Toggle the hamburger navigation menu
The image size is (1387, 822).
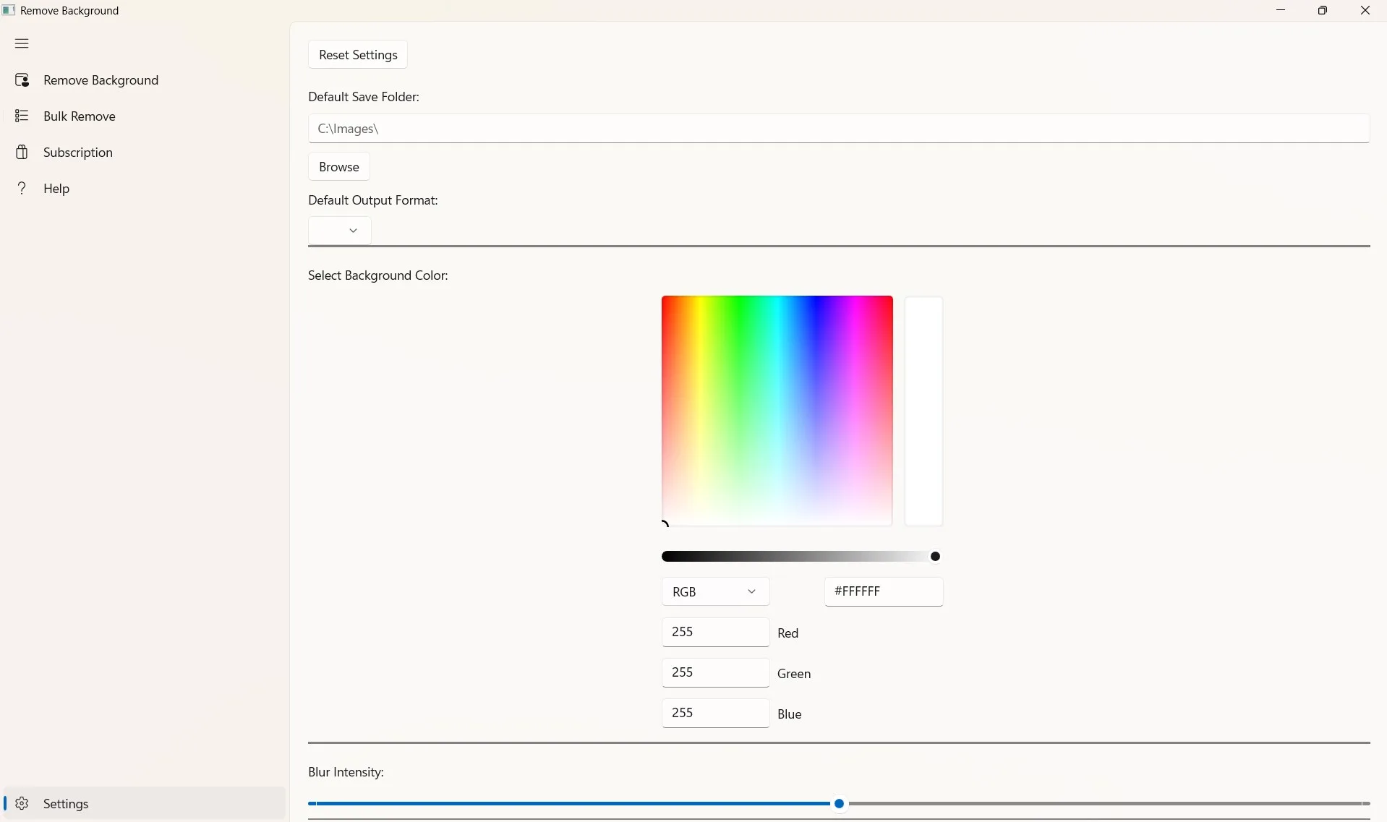click(x=22, y=43)
